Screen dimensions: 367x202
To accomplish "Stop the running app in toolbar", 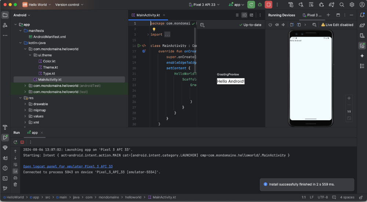I will click(x=269, y=5).
